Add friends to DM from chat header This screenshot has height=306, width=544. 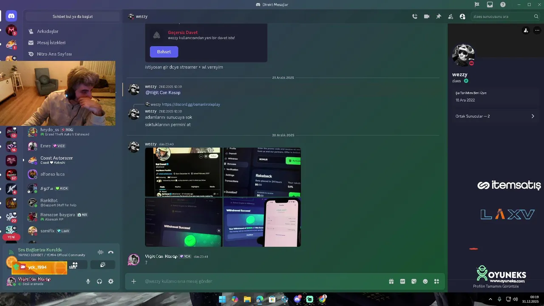[x=450, y=17]
